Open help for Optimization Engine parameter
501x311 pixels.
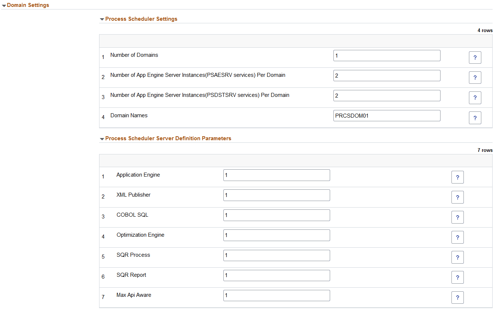[x=457, y=237]
